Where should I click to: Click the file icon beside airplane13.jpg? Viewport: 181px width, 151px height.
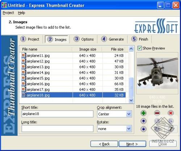[x=24, y=67]
